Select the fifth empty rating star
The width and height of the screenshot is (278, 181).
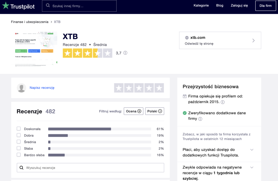coord(159,88)
